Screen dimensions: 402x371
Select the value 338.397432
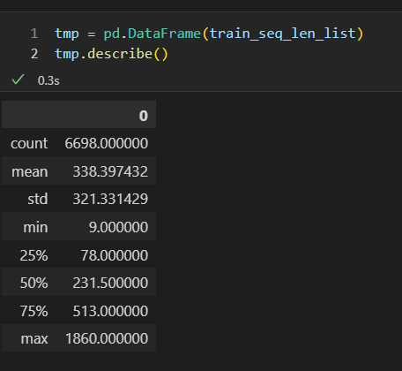point(110,171)
